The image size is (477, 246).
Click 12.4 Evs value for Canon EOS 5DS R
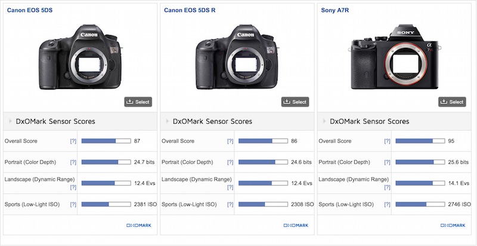[302, 183]
